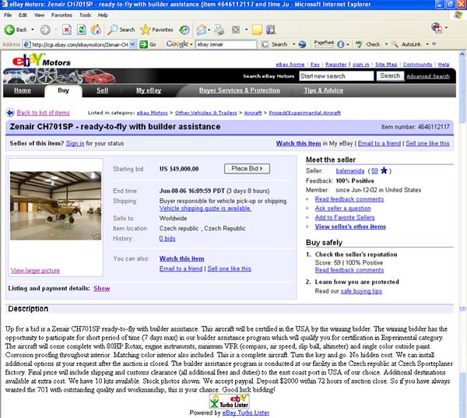Viewport: 467px width, 418px height.
Task: Open seller balenanida profile link
Action: [x=350, y=170]
